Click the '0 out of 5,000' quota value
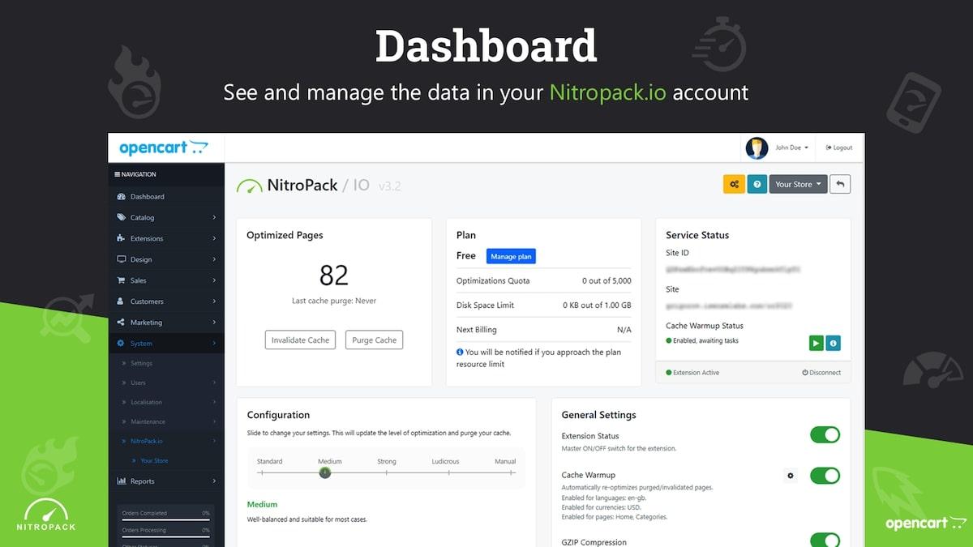The width and height of the screenshot is (973, 547). click(607, 280)
